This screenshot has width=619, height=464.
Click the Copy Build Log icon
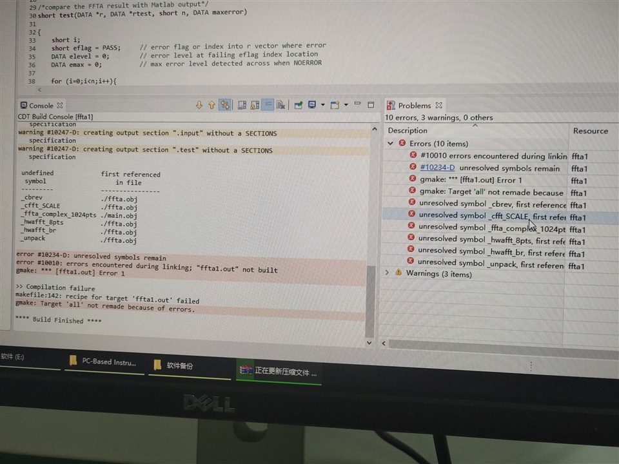pos(242,105)
